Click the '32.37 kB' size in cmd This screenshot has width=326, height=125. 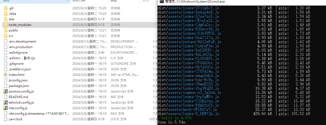264,109
